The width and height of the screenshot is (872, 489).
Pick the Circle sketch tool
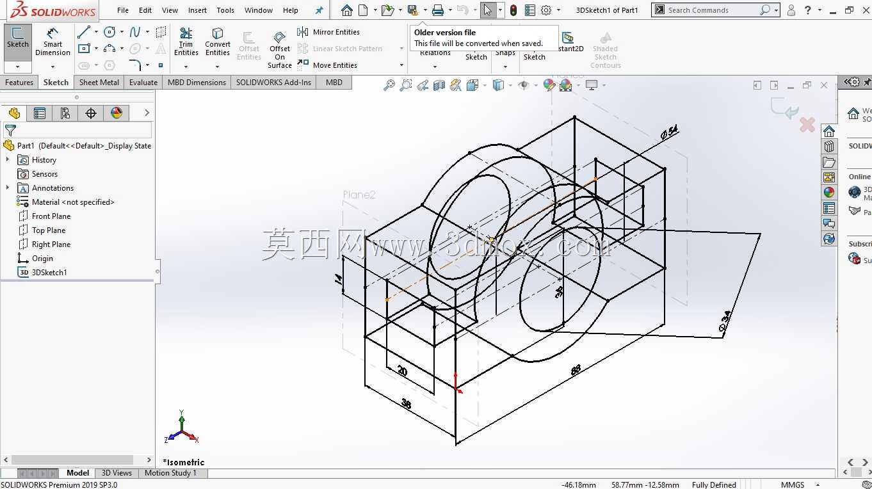click(109, 32)
